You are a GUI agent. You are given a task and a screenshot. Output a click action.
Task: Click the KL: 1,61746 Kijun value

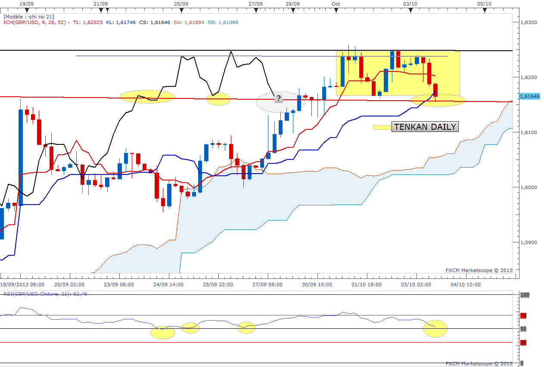(120, 22)
